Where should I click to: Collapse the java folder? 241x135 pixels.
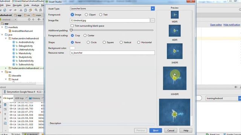(2, 35)
